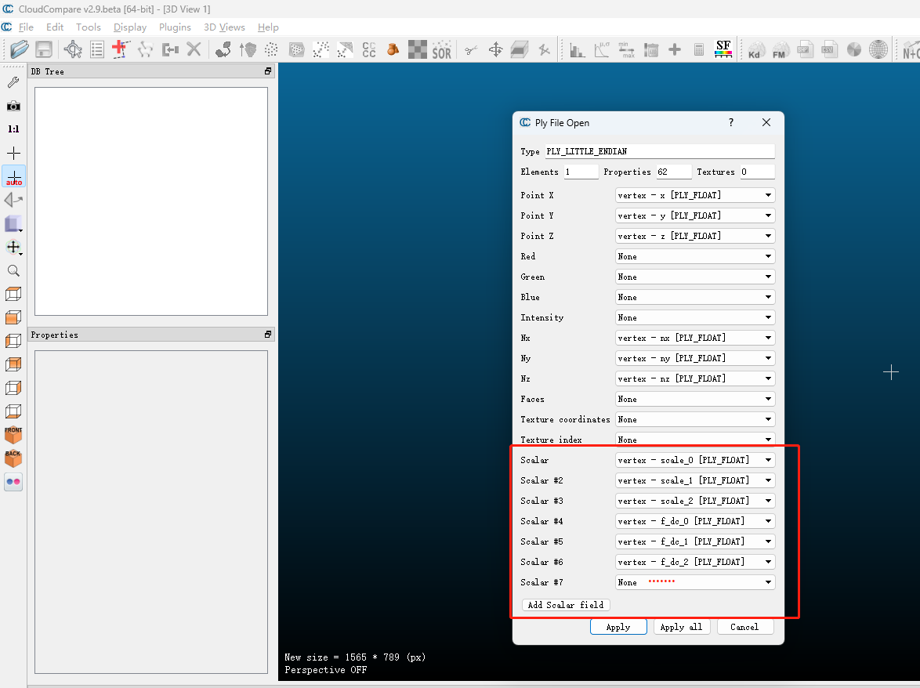Open the SF scalar field color scale icon
Screen dimensions: 920x688
point(723,49)
